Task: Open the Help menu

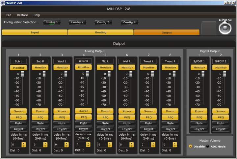Action: pyautogui.click(x=37, y=15)
